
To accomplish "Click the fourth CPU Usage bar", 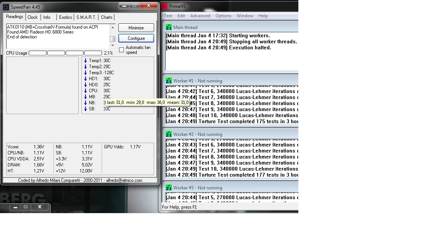I will pyautogui.click(x=93, y=53).
